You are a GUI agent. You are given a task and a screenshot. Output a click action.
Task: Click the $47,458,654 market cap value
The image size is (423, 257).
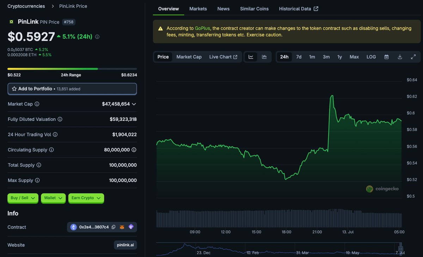(x=116, y=104)
